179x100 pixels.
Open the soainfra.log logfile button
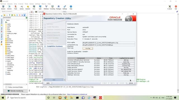126,64
